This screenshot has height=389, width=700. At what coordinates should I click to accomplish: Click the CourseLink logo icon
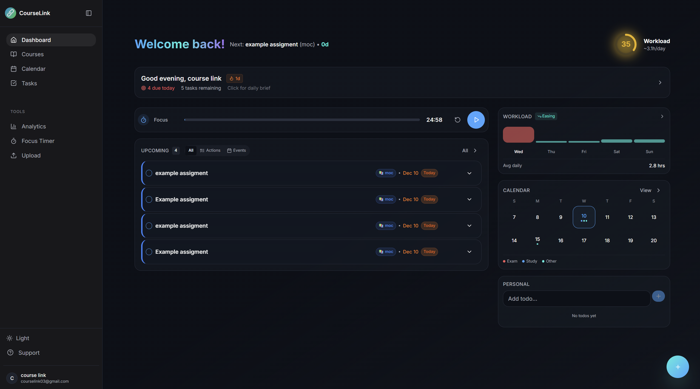pyautogui.click(x=10, y=13)
